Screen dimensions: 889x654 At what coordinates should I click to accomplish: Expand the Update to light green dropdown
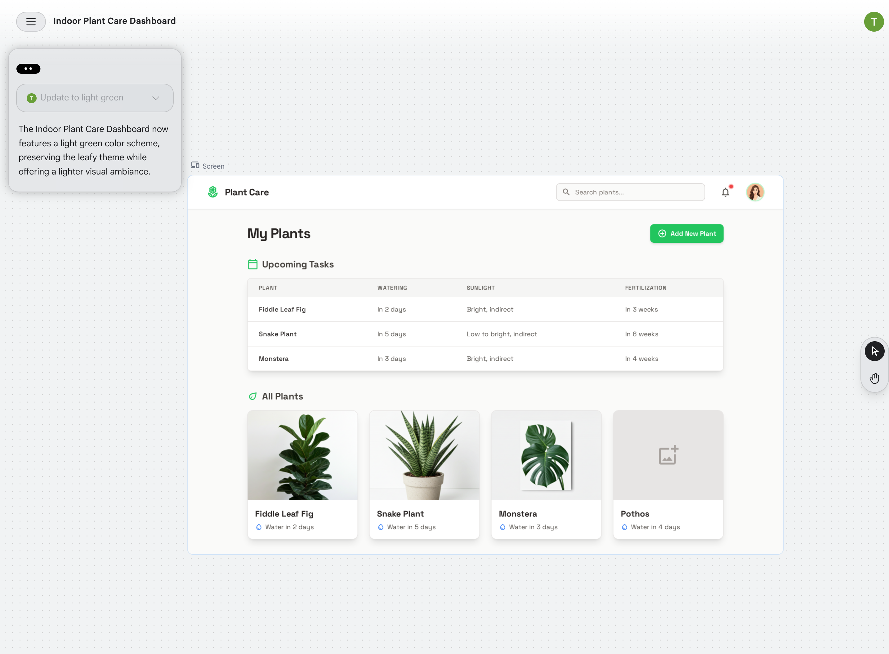tap(94, 98)
